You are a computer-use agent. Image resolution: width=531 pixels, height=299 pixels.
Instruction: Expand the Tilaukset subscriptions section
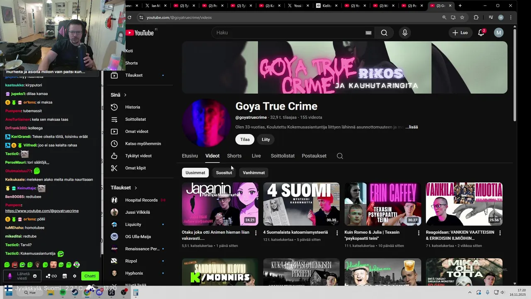(124, 188)
